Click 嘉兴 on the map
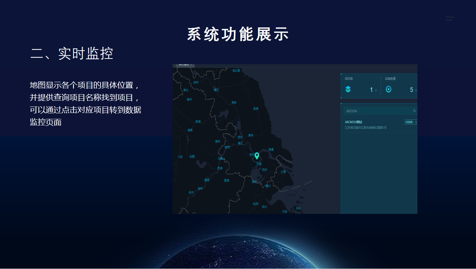Viewport: 476px width, 269px height. [x=268, y=186]
